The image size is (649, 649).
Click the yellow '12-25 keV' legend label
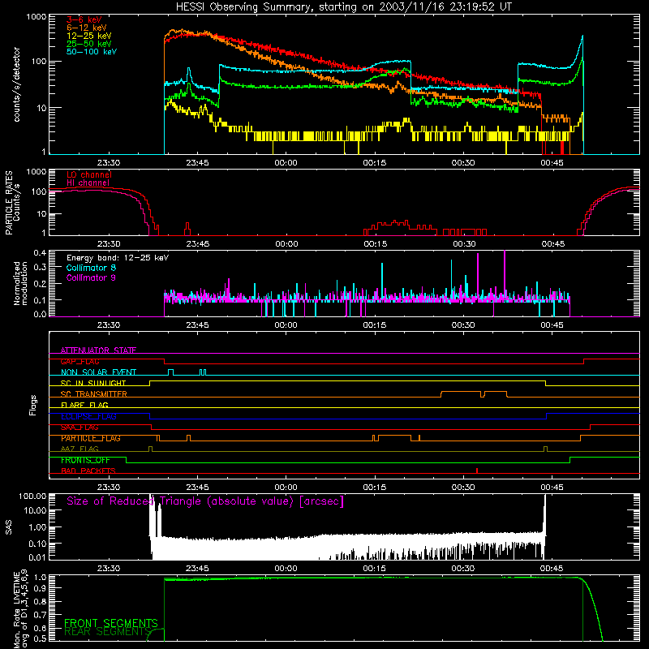(x=89, y=36)
